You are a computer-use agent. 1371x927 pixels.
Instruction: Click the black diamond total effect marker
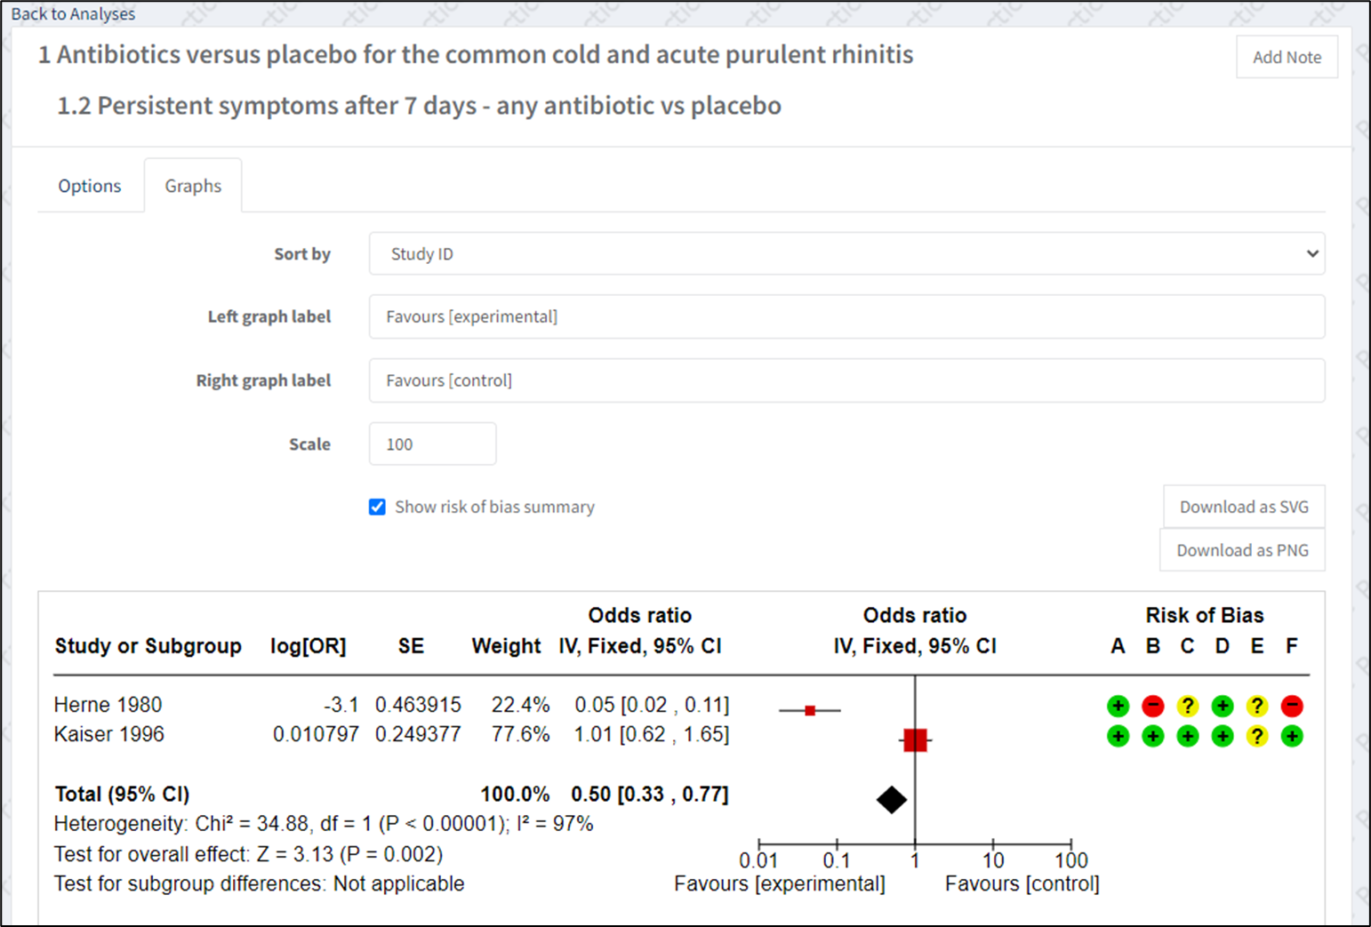tap(891, 800)
